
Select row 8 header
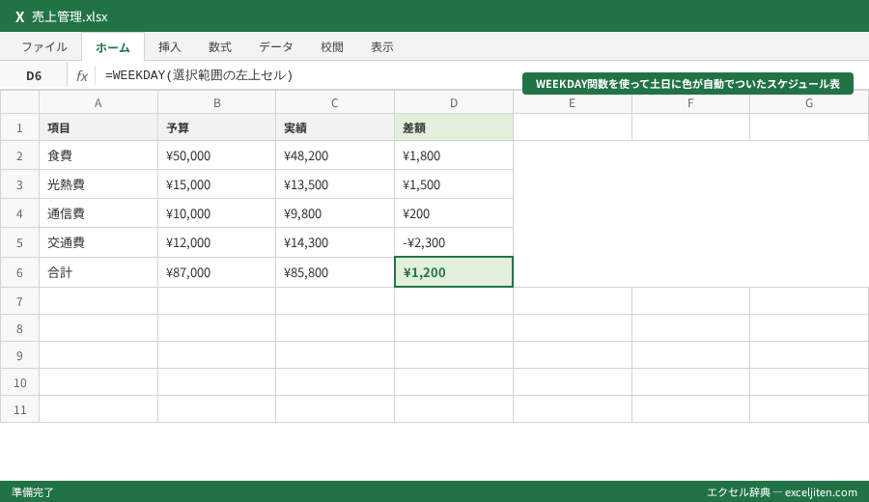point(19,328)
